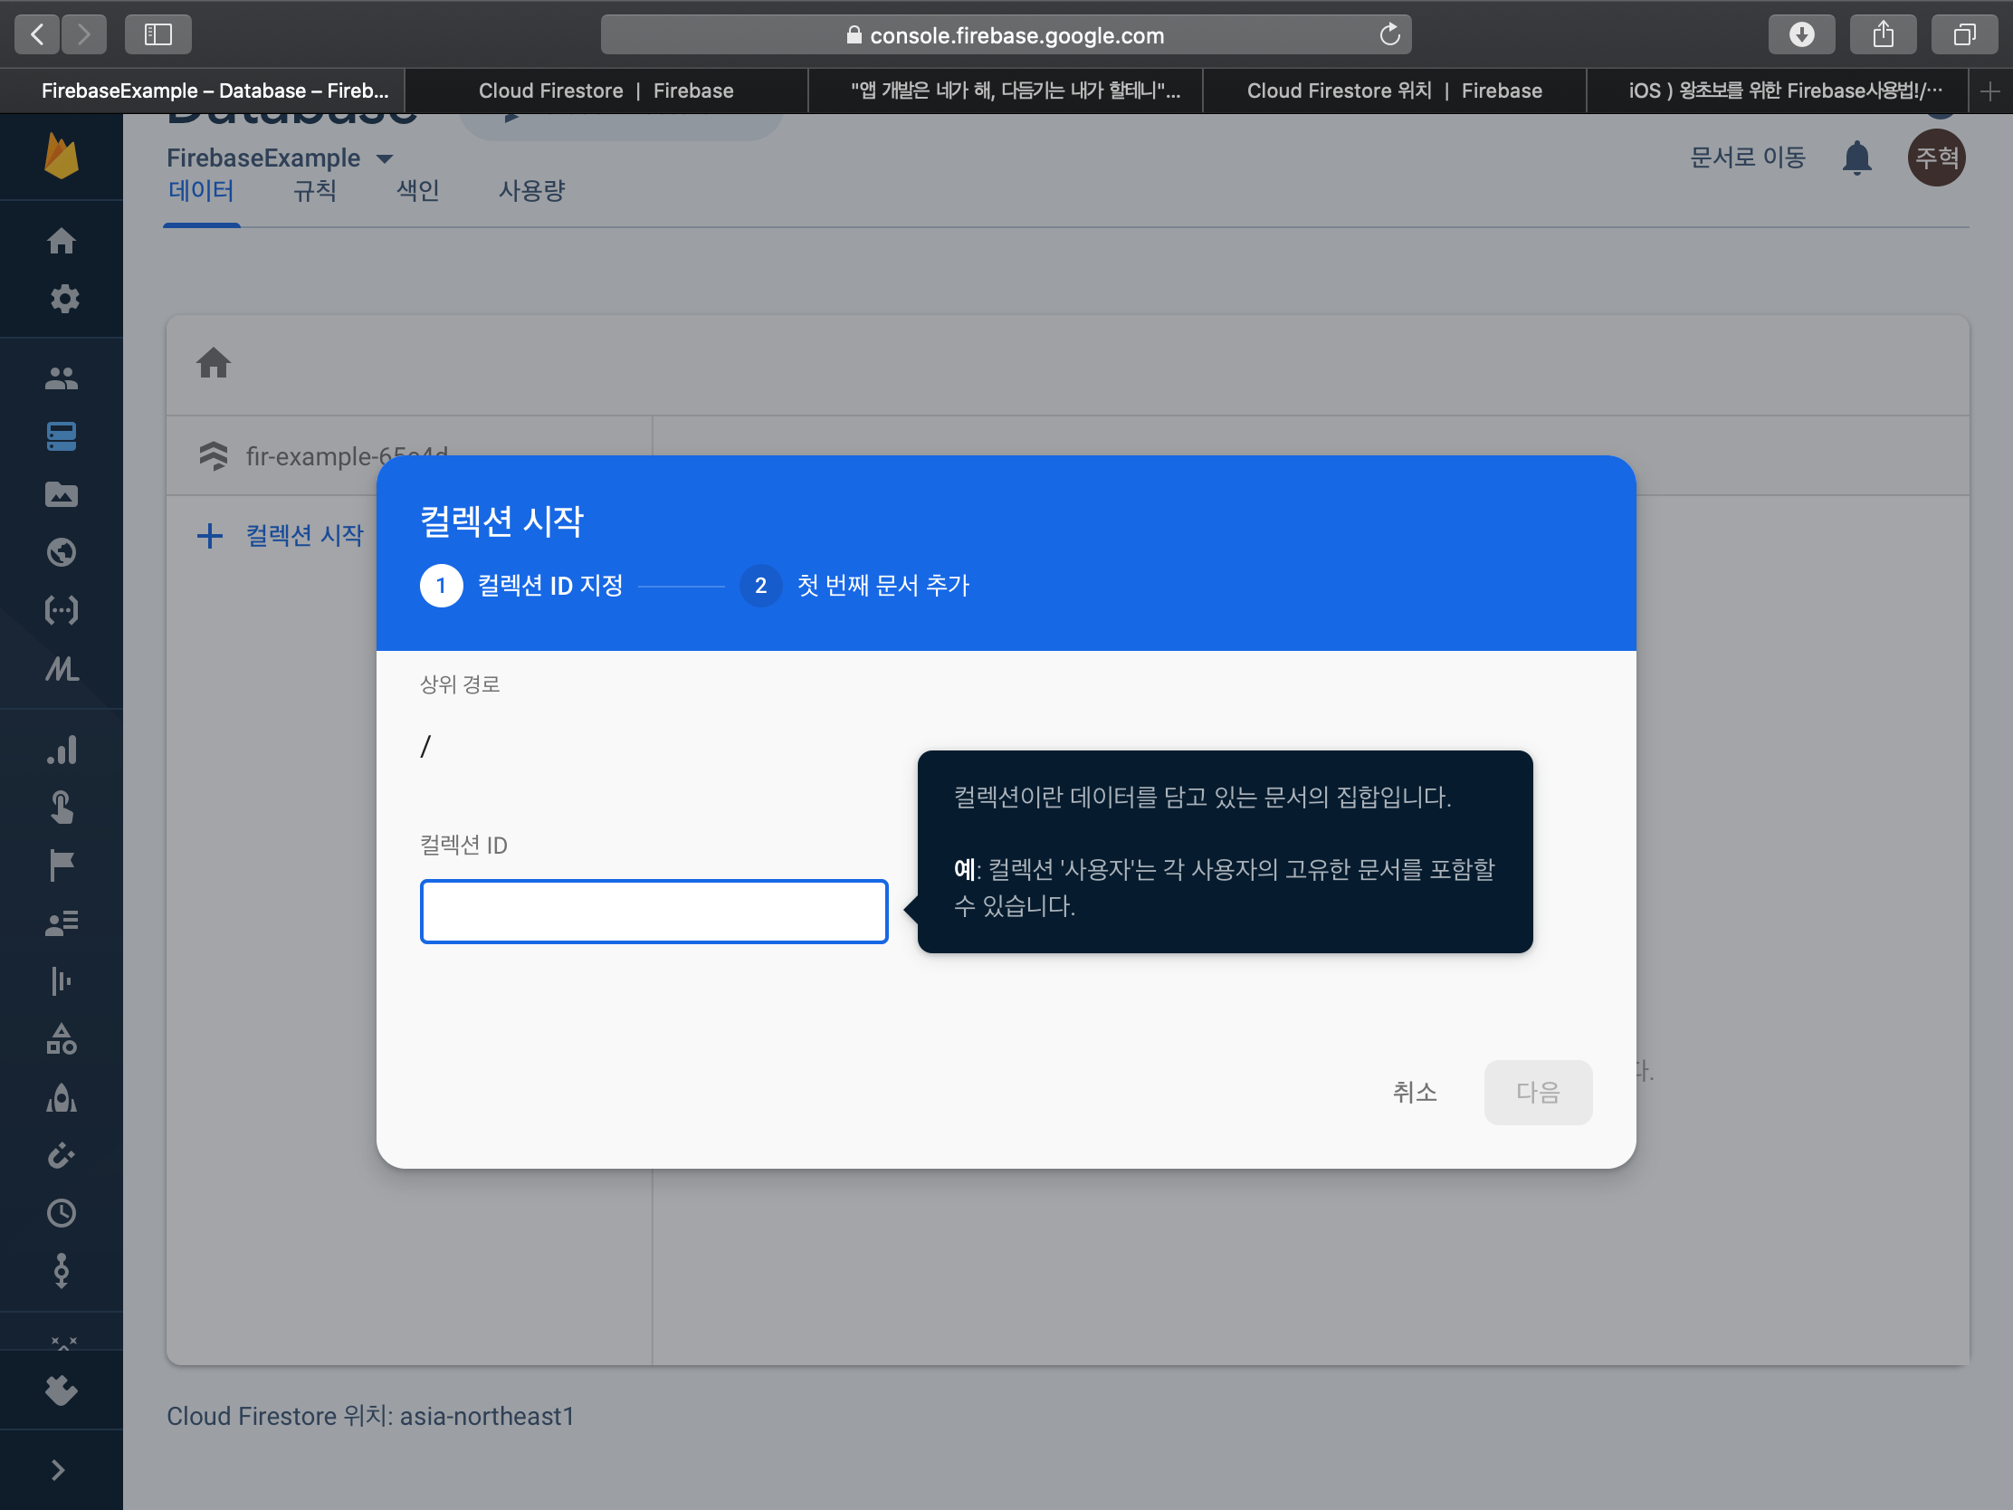Click the 문서로 이동 link
This screenshot has height=1510, width=2013.
(1746, 158)
